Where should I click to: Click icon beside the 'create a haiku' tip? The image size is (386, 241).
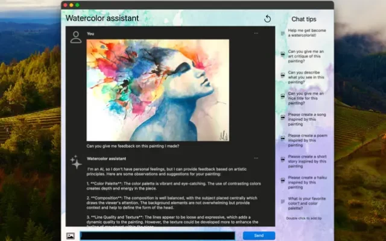point(282,180)
